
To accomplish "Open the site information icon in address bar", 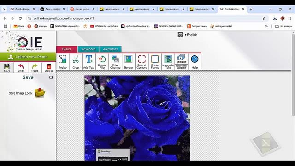I will coord(29,18).
